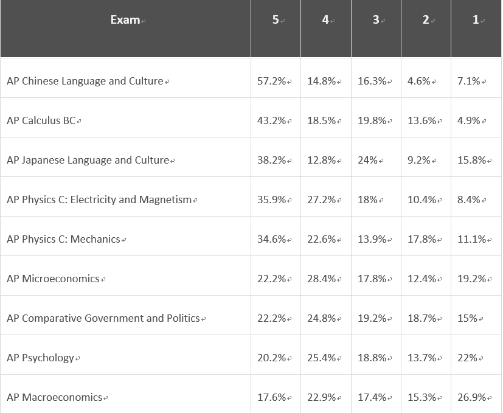The height and width of the screenshot is (413, 503).
Task: Select the AP Calculus BC row label
Action: 41,120
